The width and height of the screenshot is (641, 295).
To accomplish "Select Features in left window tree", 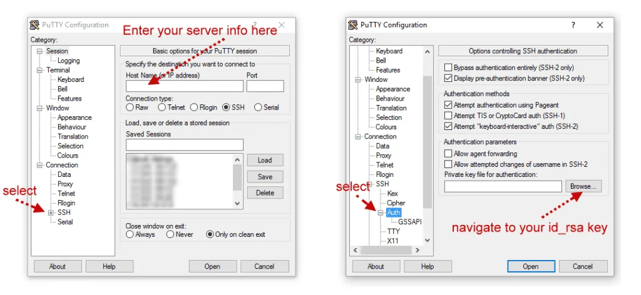I will (x=69, y=98).
